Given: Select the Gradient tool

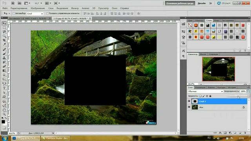Looking at the screenshot, I should (x=4, y=70).
